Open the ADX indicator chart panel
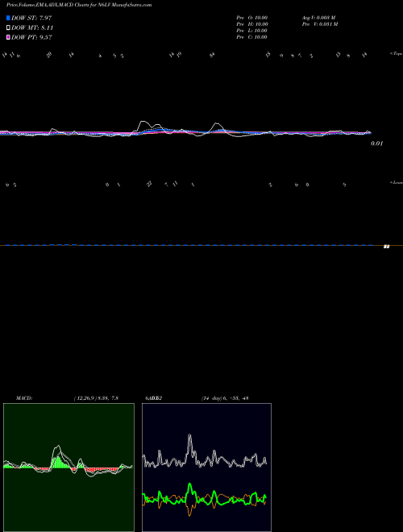 (206, 468)
